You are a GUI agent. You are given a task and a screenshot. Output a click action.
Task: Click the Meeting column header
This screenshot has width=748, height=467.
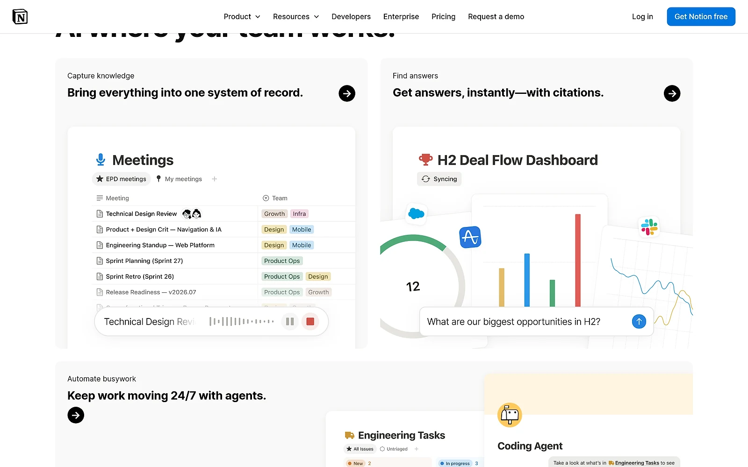[x=113, y=198]
